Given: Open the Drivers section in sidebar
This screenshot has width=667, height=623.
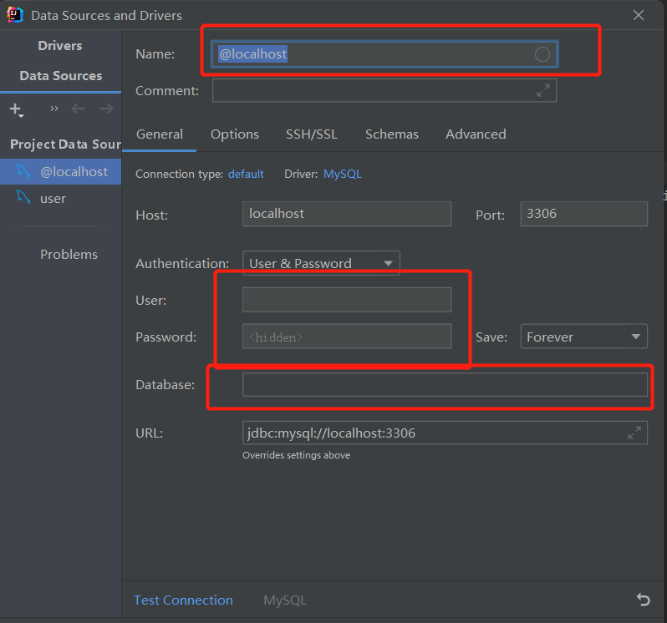Looking at the screenshot, I should pyautogui.click(x=60, y=46).
